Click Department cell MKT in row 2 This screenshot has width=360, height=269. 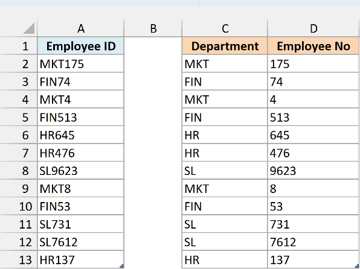[x=225, y=64]
